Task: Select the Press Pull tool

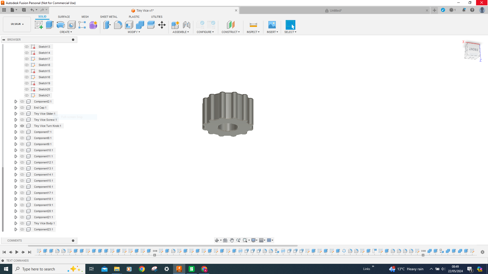Action: pyautogui.click(x=107, y=25)
